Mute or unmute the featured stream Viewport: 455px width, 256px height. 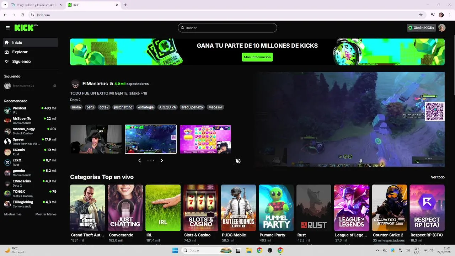click(x=238, y=161)
